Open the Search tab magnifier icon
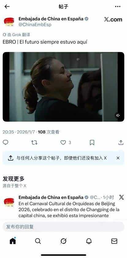The image size is (127, 258). pos(38,241)
